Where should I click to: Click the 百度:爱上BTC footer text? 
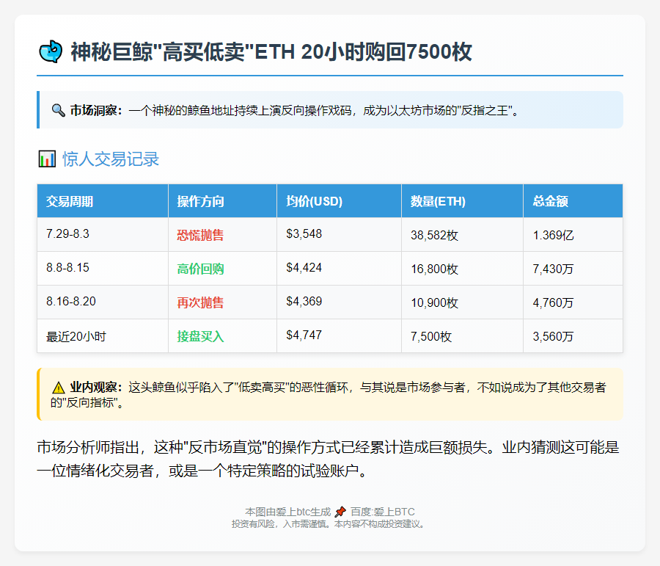tap(382, 512)
